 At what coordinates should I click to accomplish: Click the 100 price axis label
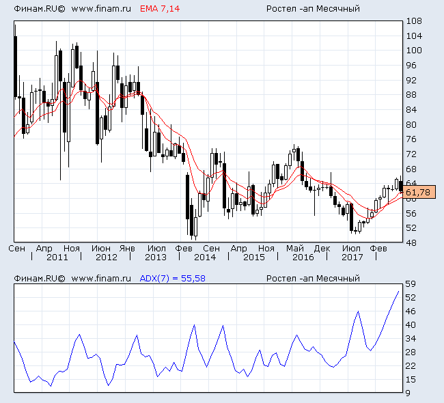pos(414,51)
